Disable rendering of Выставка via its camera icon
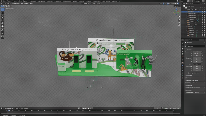The width and height of the screenshot is (206, 116). tap(204, 12)
